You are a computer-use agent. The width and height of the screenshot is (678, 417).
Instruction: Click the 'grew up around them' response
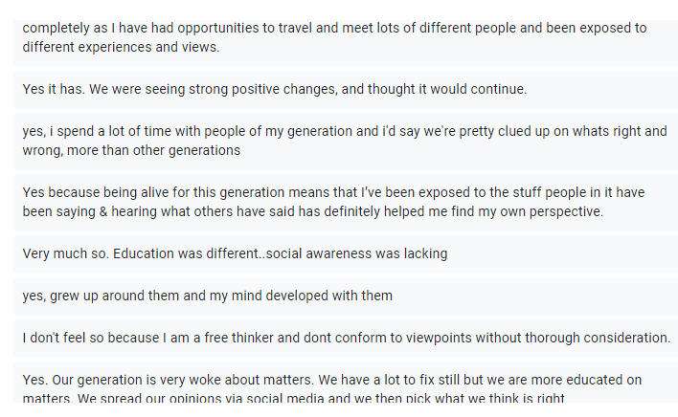coord(345,296)
